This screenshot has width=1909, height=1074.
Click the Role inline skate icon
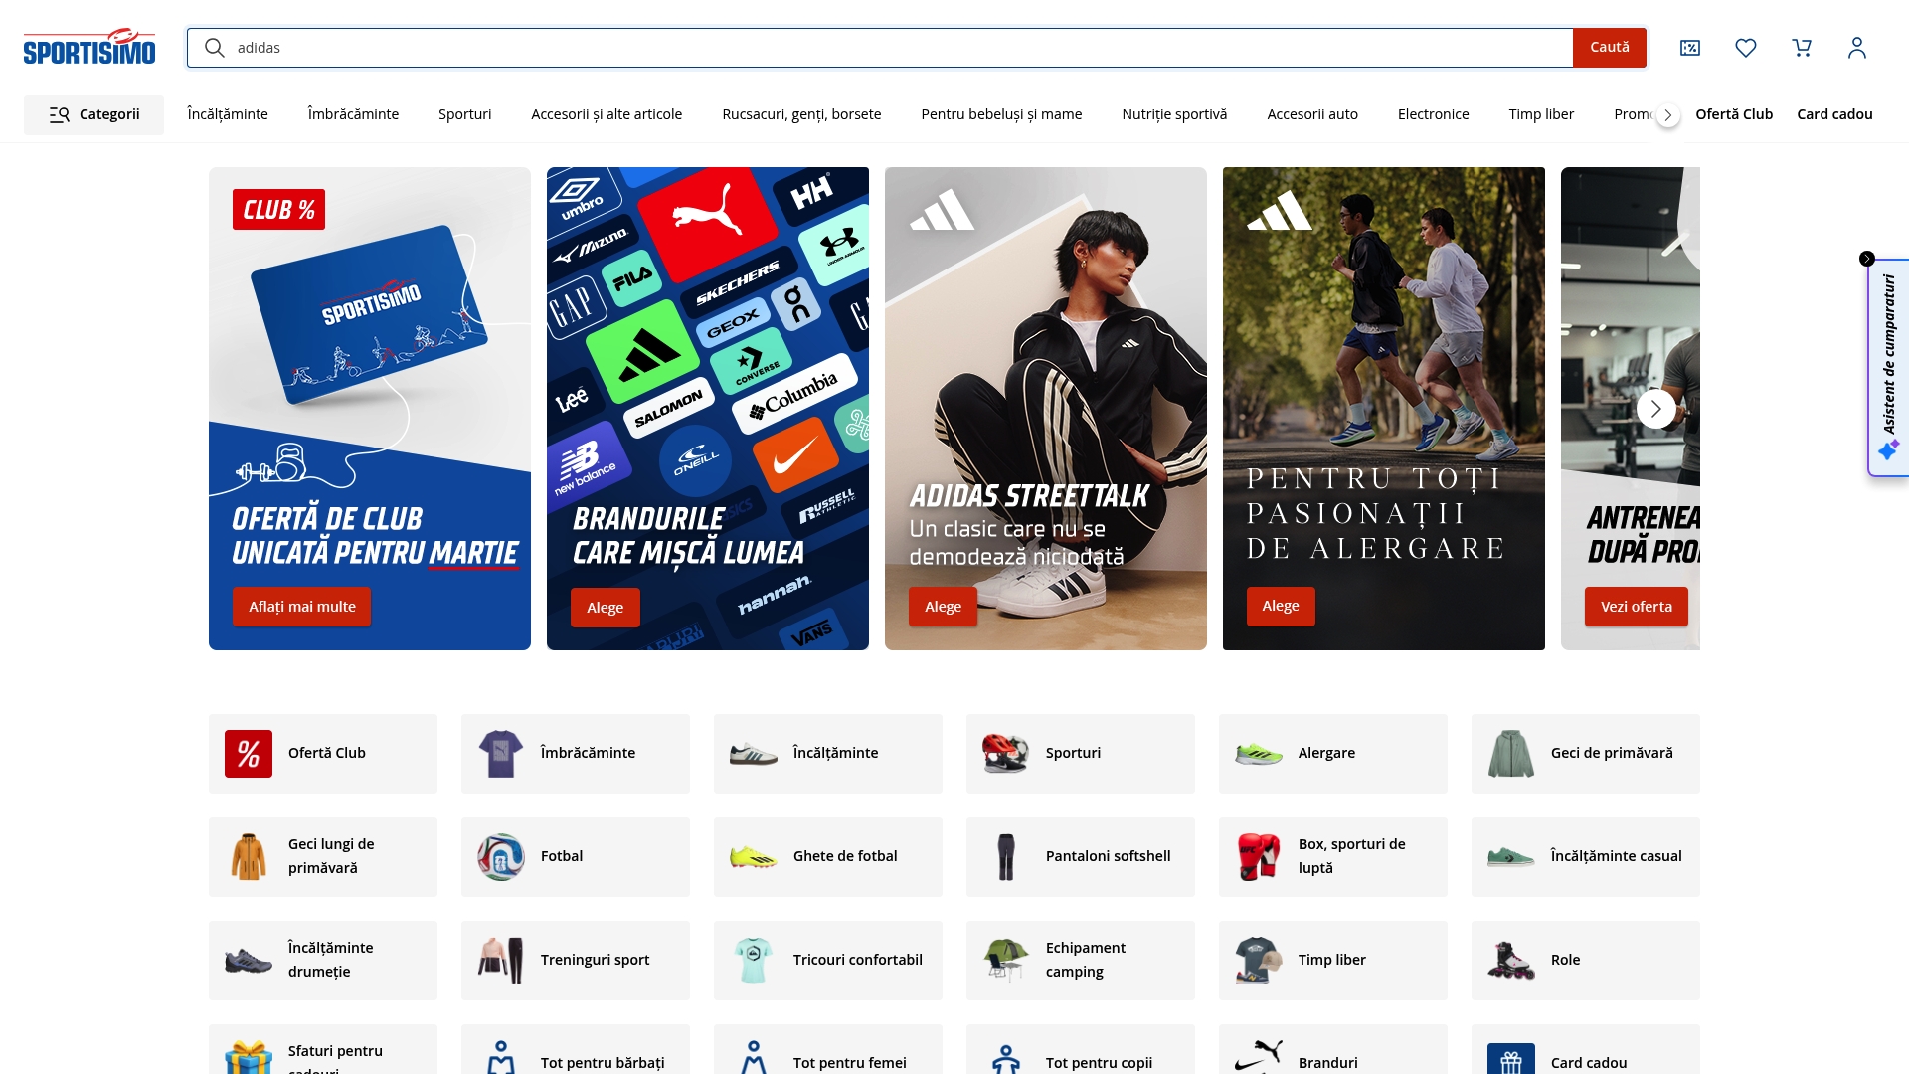click(1511, 961)
